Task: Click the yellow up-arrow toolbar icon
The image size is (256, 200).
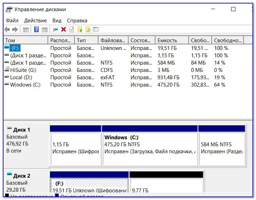Action: 80,29
